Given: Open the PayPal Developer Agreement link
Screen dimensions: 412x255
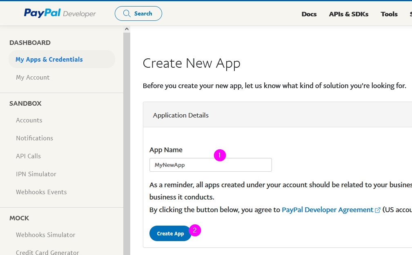Looking at the screenshot, I should click(x=327, y=210).
